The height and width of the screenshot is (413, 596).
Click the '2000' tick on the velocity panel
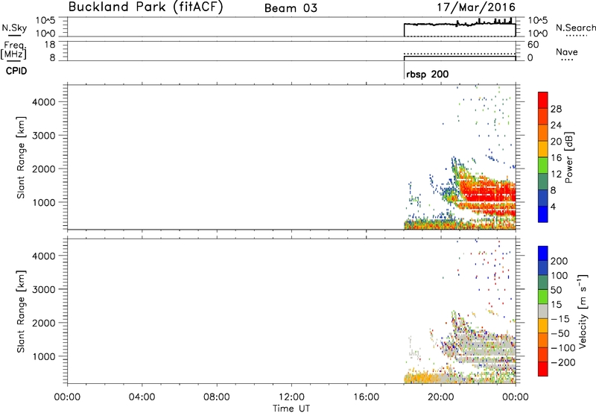point(44,323)
